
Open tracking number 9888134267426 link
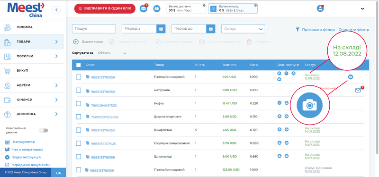click(x=103, y=144)
